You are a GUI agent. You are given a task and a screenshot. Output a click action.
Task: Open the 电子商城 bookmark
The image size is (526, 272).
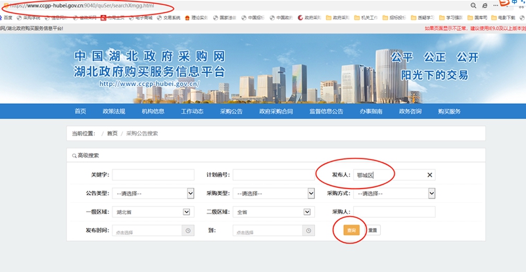[141, 18]
